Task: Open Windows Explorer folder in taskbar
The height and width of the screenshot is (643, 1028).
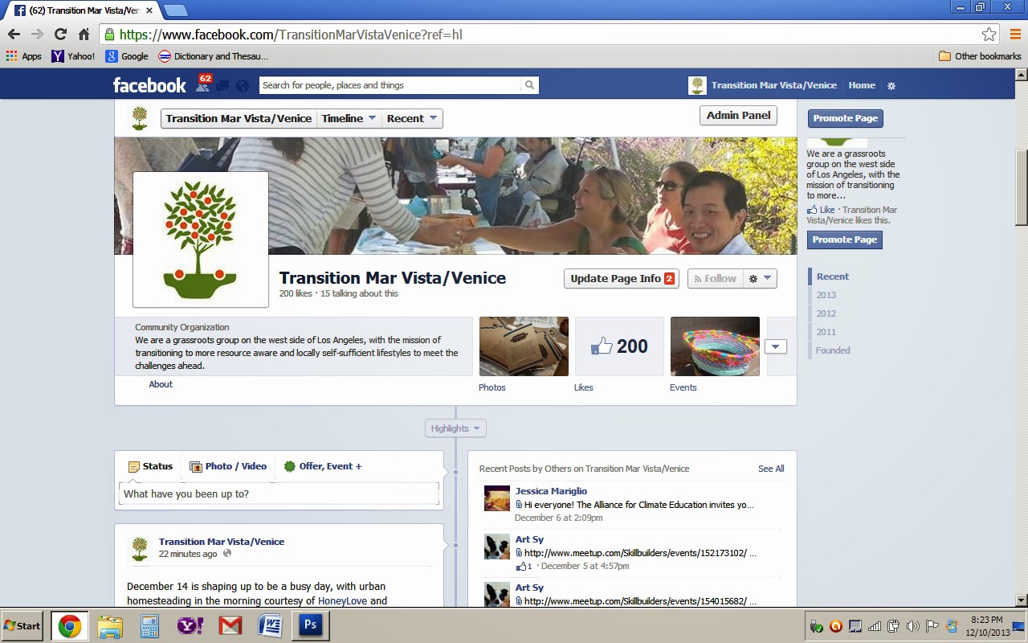Action: point(110,626)
